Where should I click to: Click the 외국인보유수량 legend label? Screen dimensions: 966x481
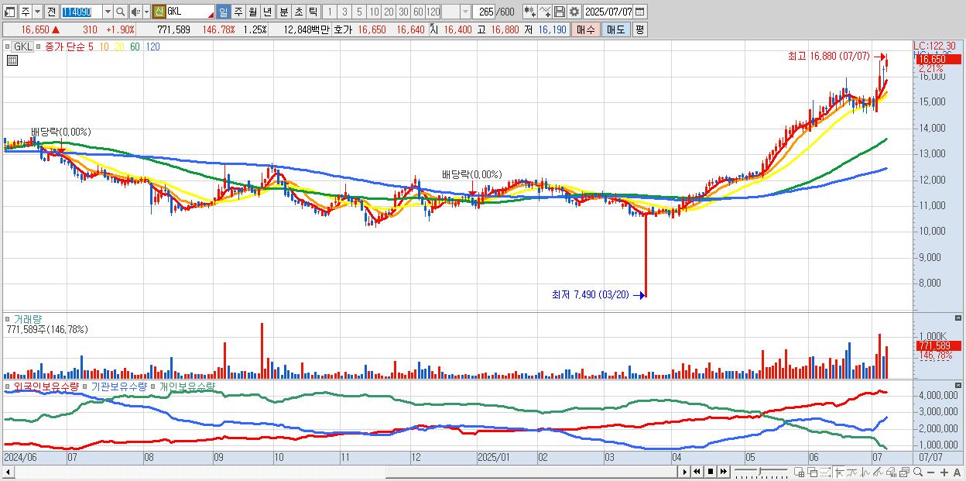pyautogui.click(x=46, y=385)
